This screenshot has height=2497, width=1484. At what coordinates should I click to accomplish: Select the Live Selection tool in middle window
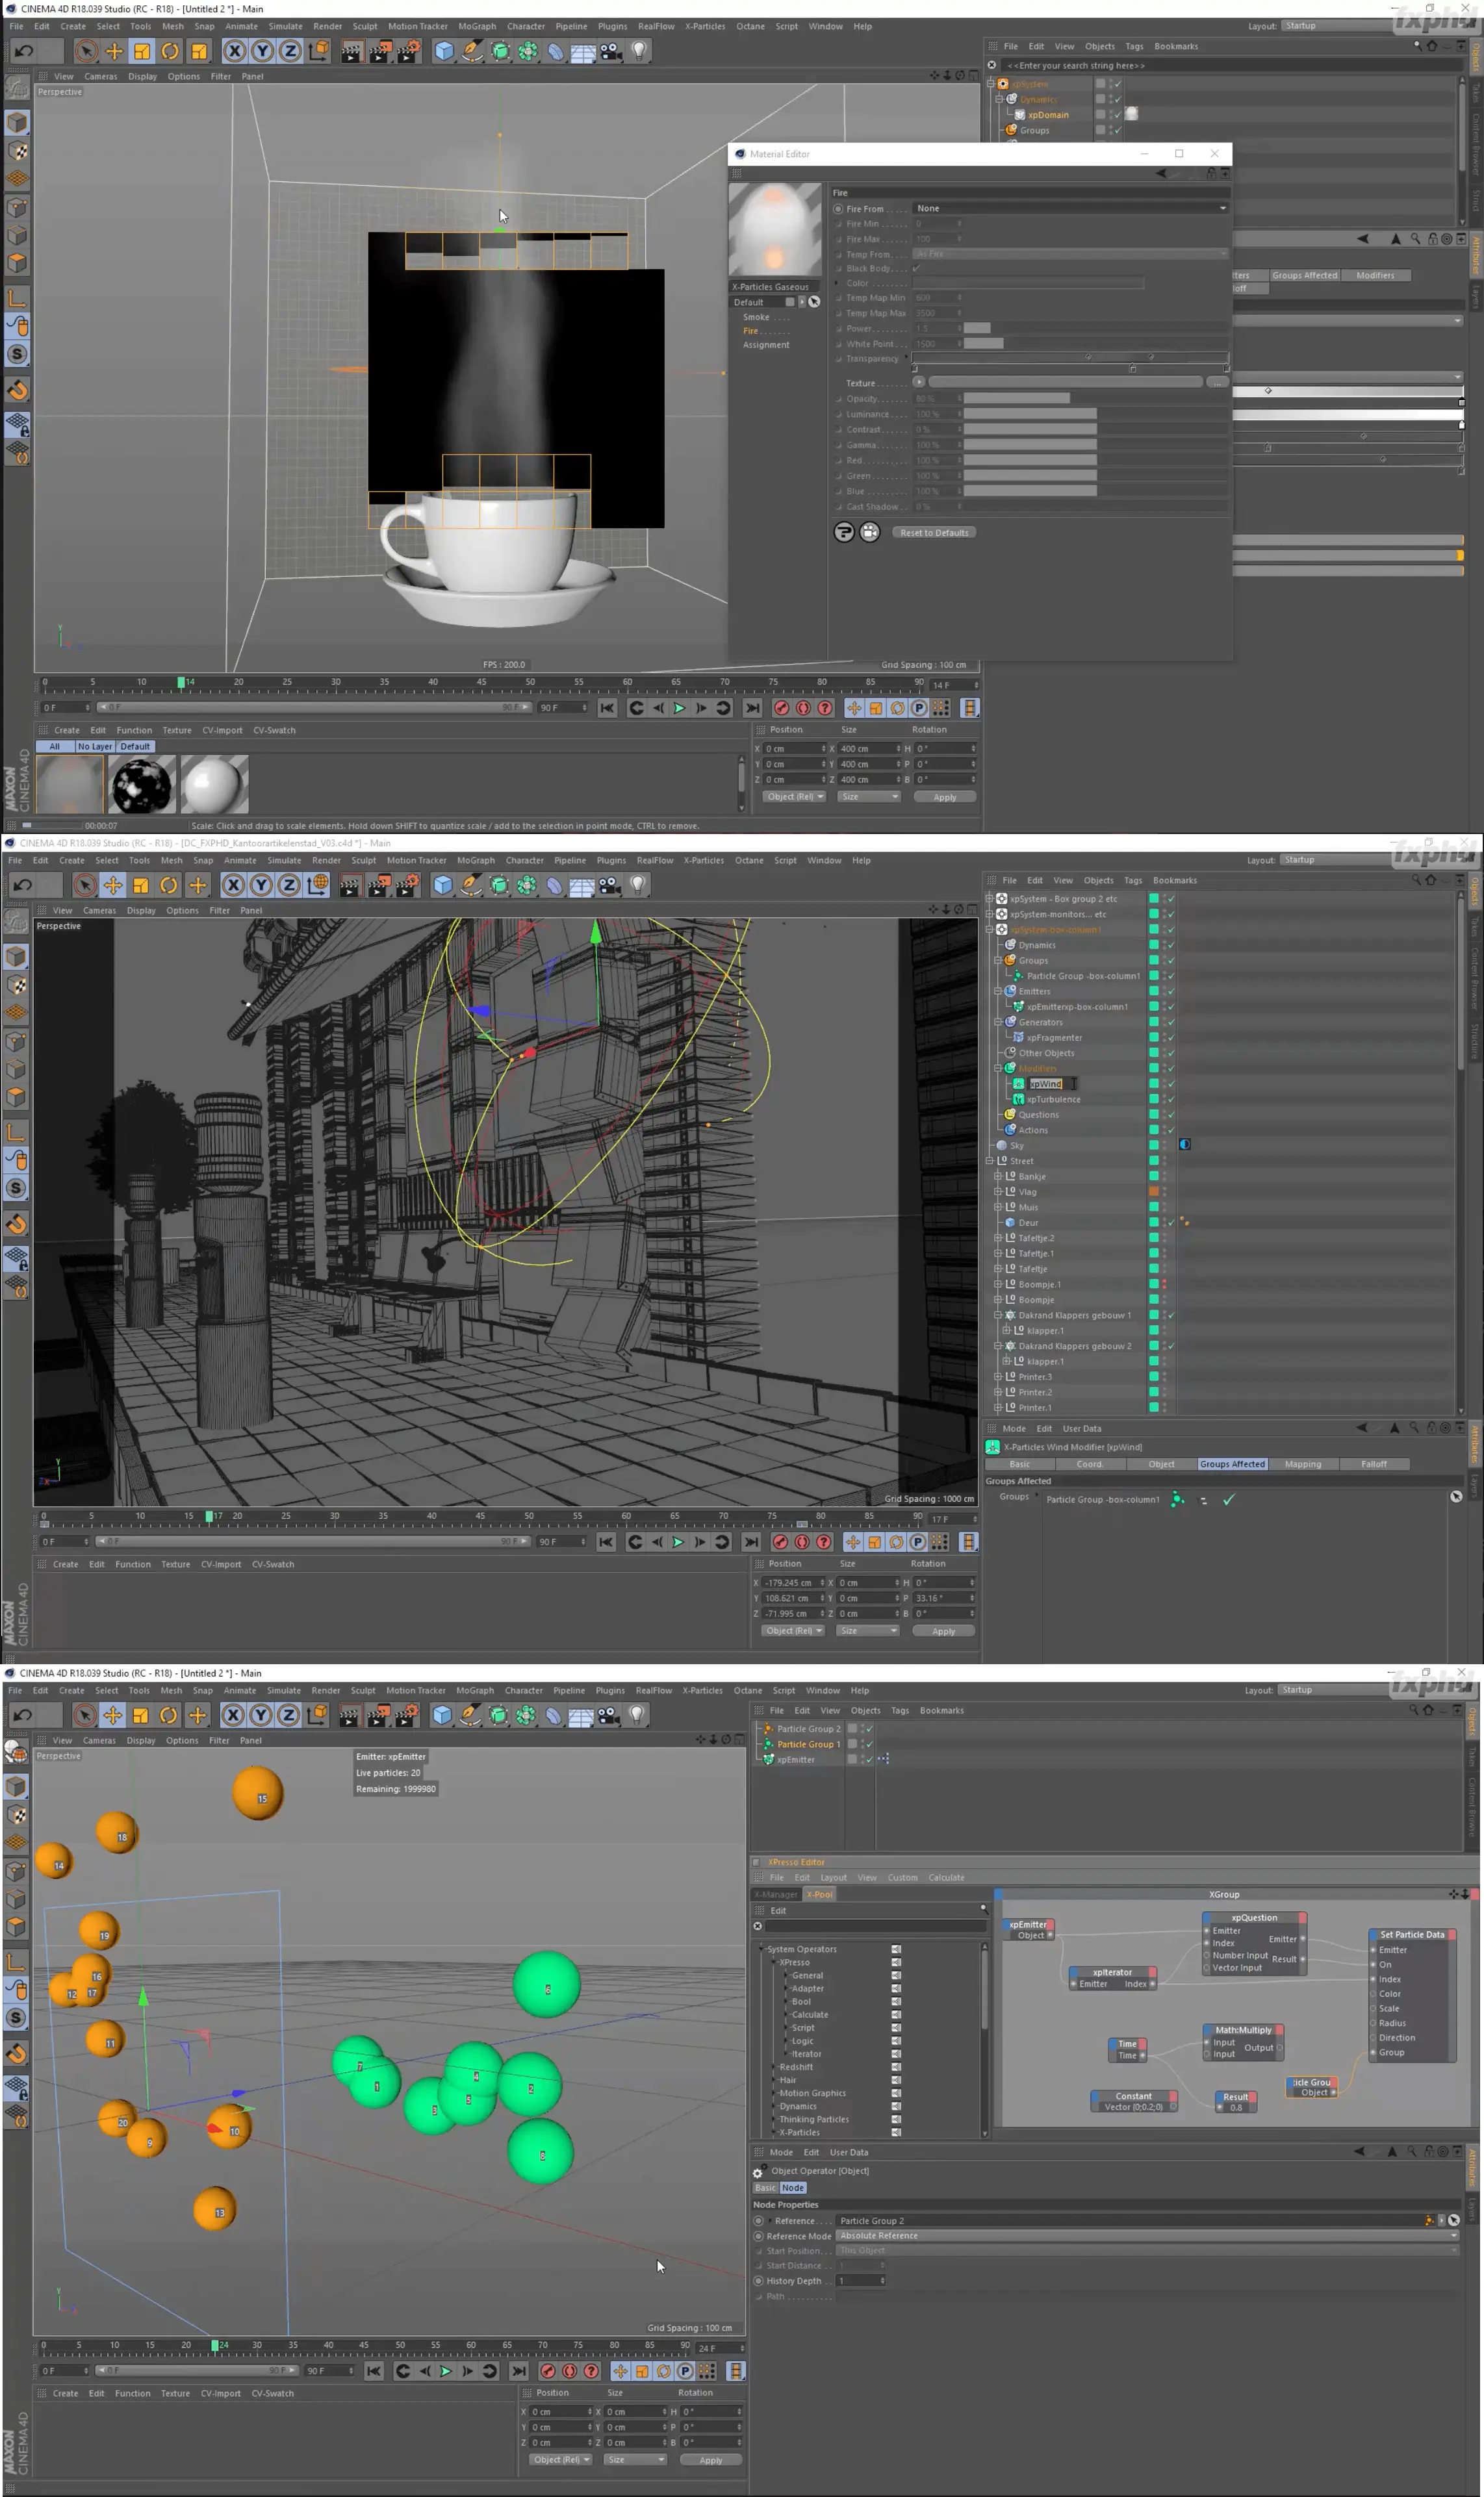85,885
